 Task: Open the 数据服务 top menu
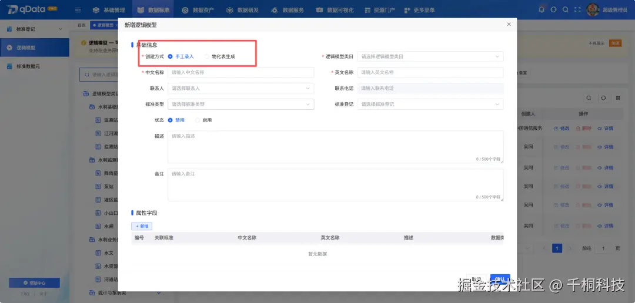287,10
